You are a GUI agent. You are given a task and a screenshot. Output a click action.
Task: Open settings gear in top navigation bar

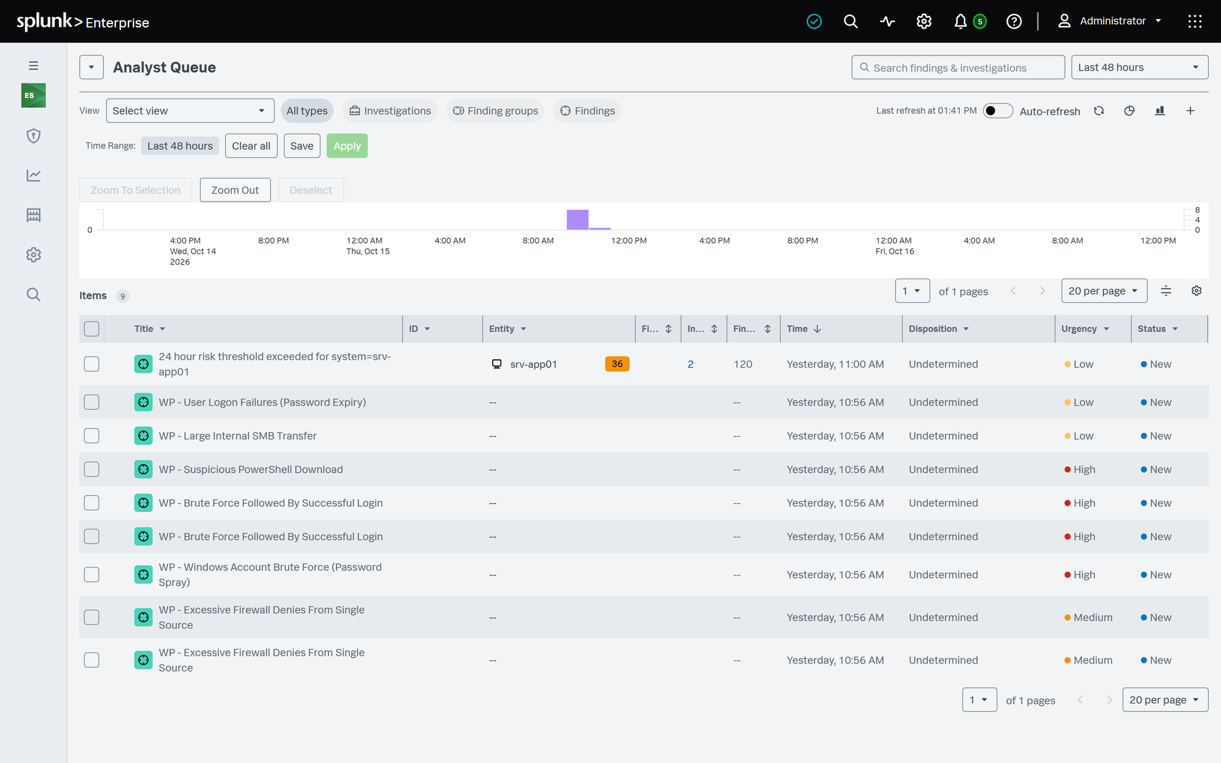(924, 22)
